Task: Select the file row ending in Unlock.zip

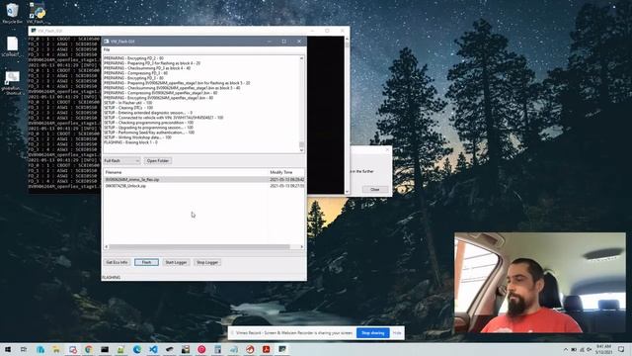Action: click(204, 186)
